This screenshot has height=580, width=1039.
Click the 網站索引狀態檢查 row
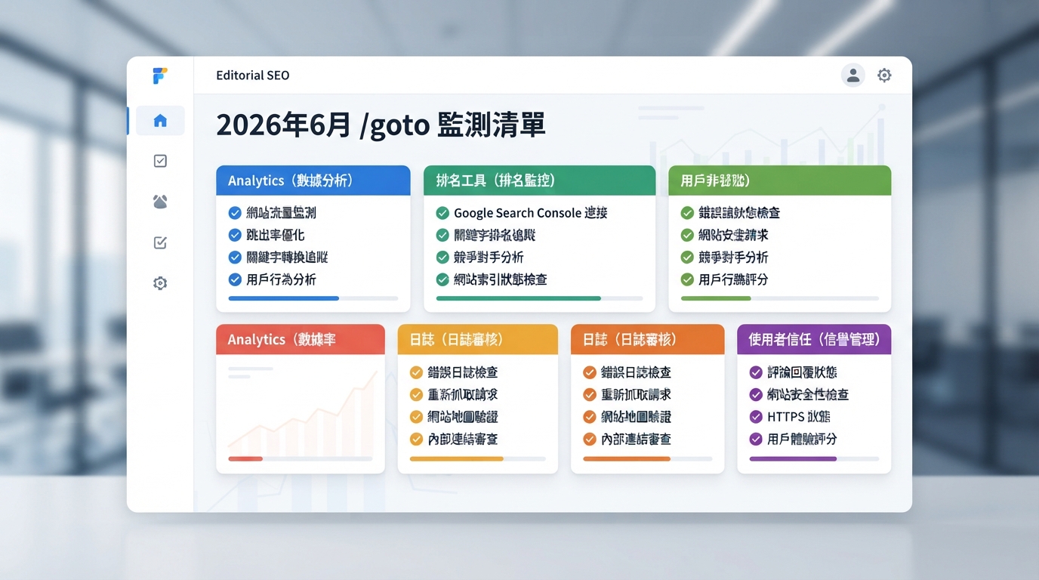(539, 279)
